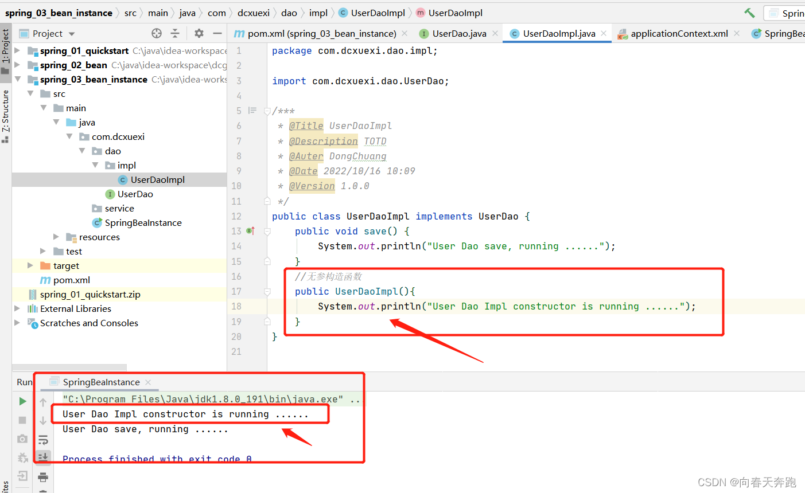Fold the constructor at line 17
Screen dimensions: 805x493
click(x=267, y=291)
